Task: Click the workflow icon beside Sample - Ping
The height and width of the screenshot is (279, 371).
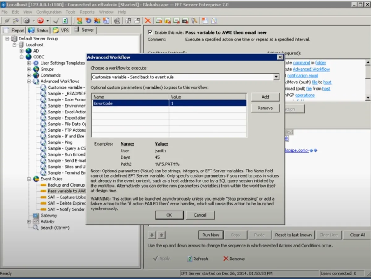Action: pyautogui.click(x=43, y=142)
